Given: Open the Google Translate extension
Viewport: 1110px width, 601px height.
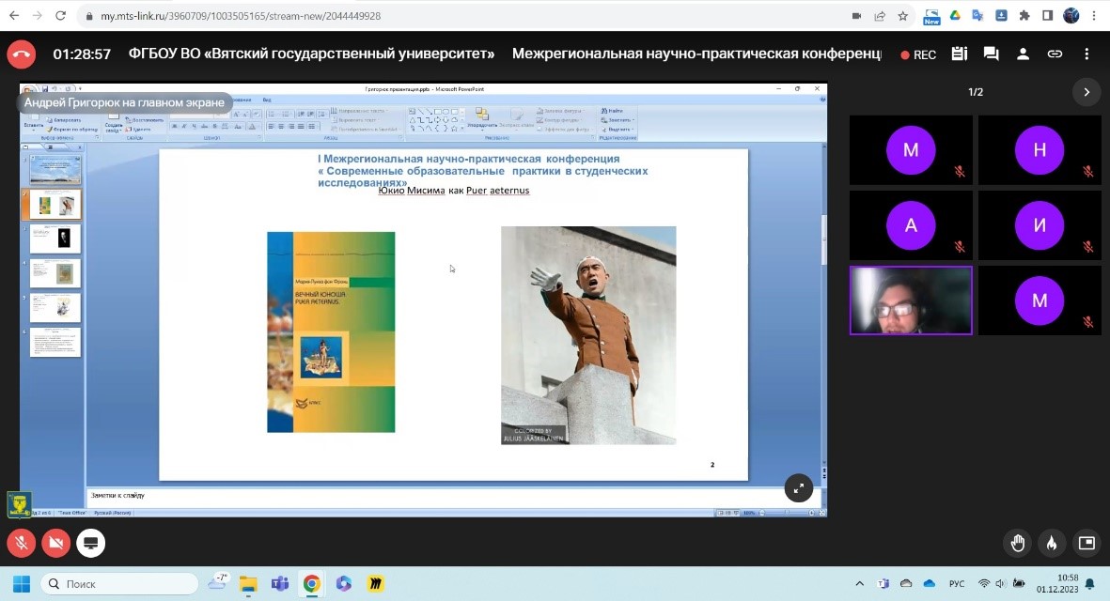Looking at the screenshot, I should coord(977,16).
